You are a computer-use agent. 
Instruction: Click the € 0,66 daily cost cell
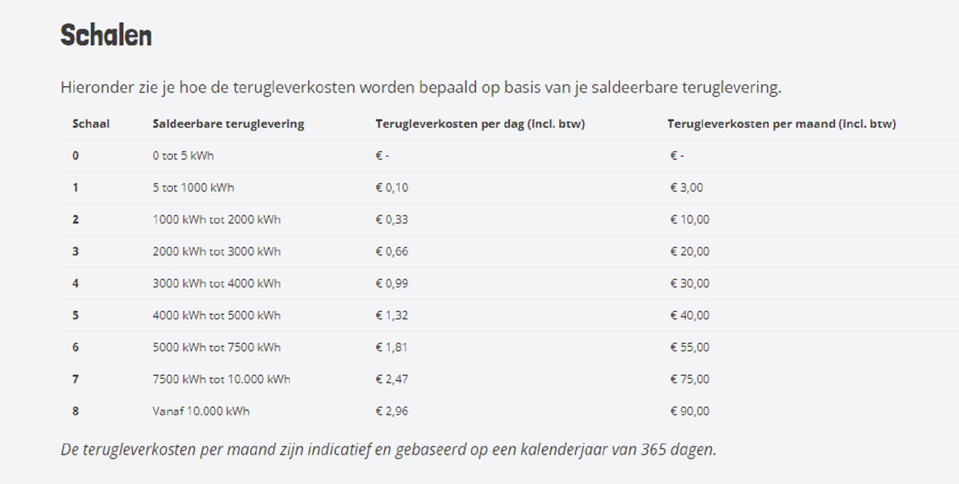(392, 251)
